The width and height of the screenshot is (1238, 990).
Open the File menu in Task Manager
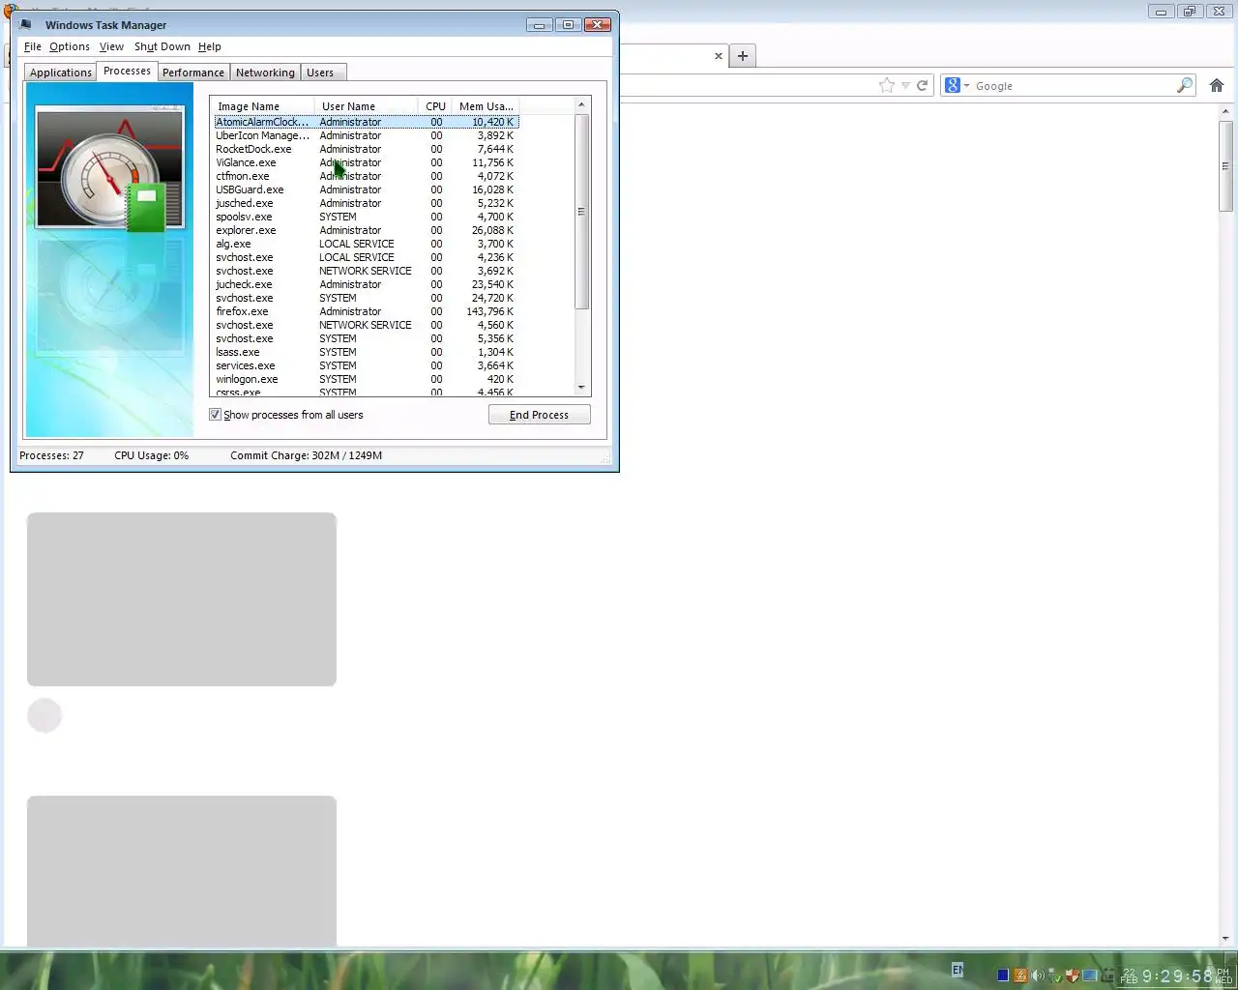pyautogui.click(x=32, y=46)
